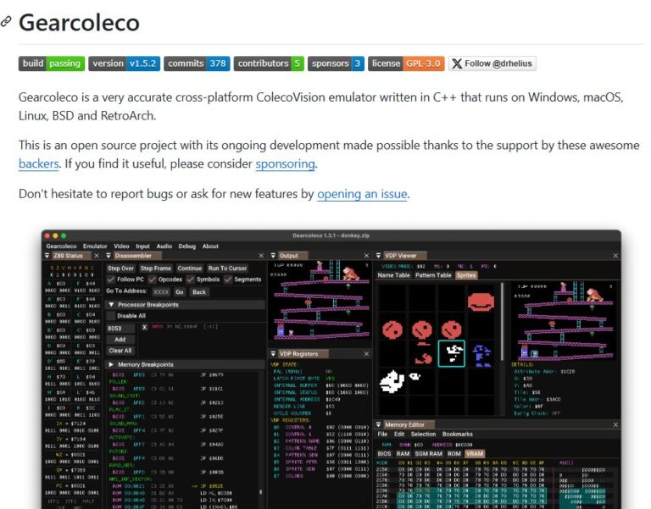651x509 pixels.
Task: Click the X logo in Follow @drhelius badge
Action: coord(457,64)
